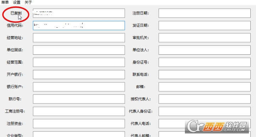Image resolution: width=256 pixels, height=137 pixels.
Task: Click the 发证日期 input box
Action: click(x=204, y=26)
